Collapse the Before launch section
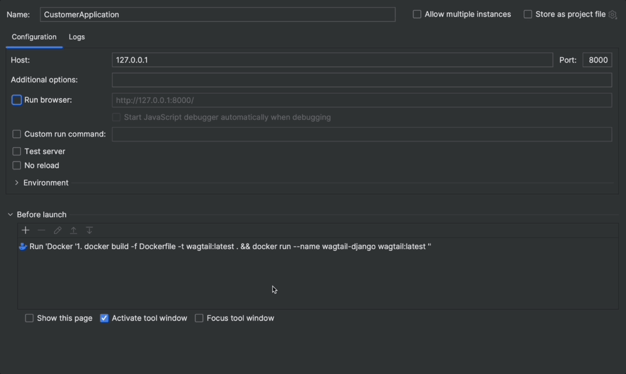 [10, 215]
